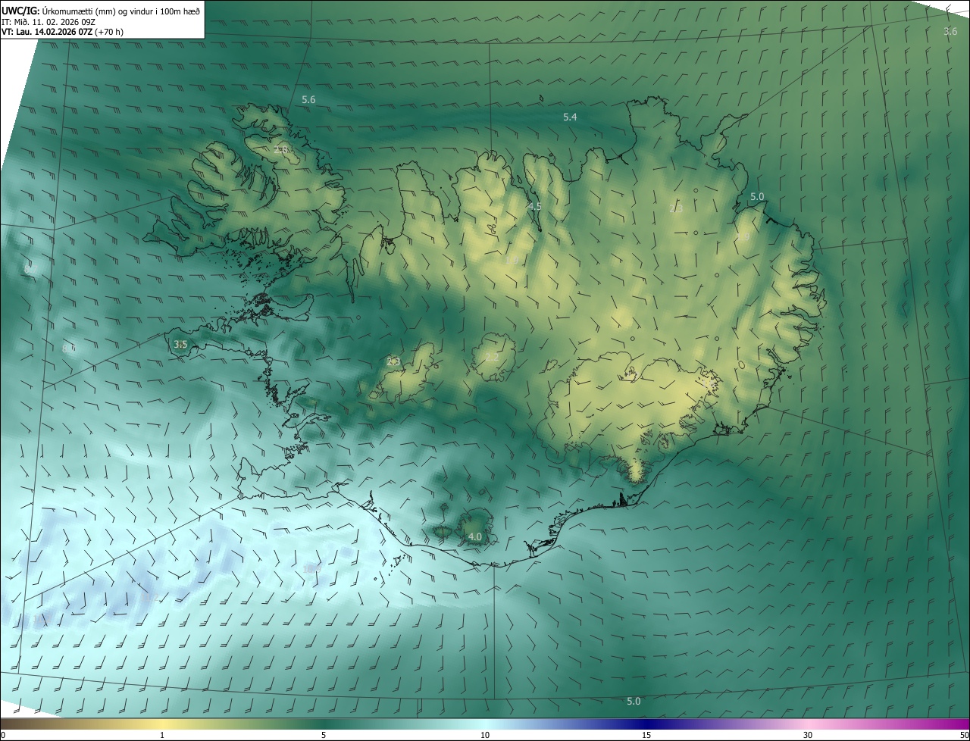Click the "0" tick on the color scale
970x741 pixels.
(3, 735)
